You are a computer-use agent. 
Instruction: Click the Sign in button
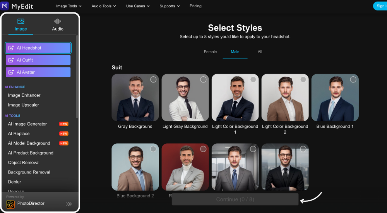pyautogui.click(x=380, y=6)
